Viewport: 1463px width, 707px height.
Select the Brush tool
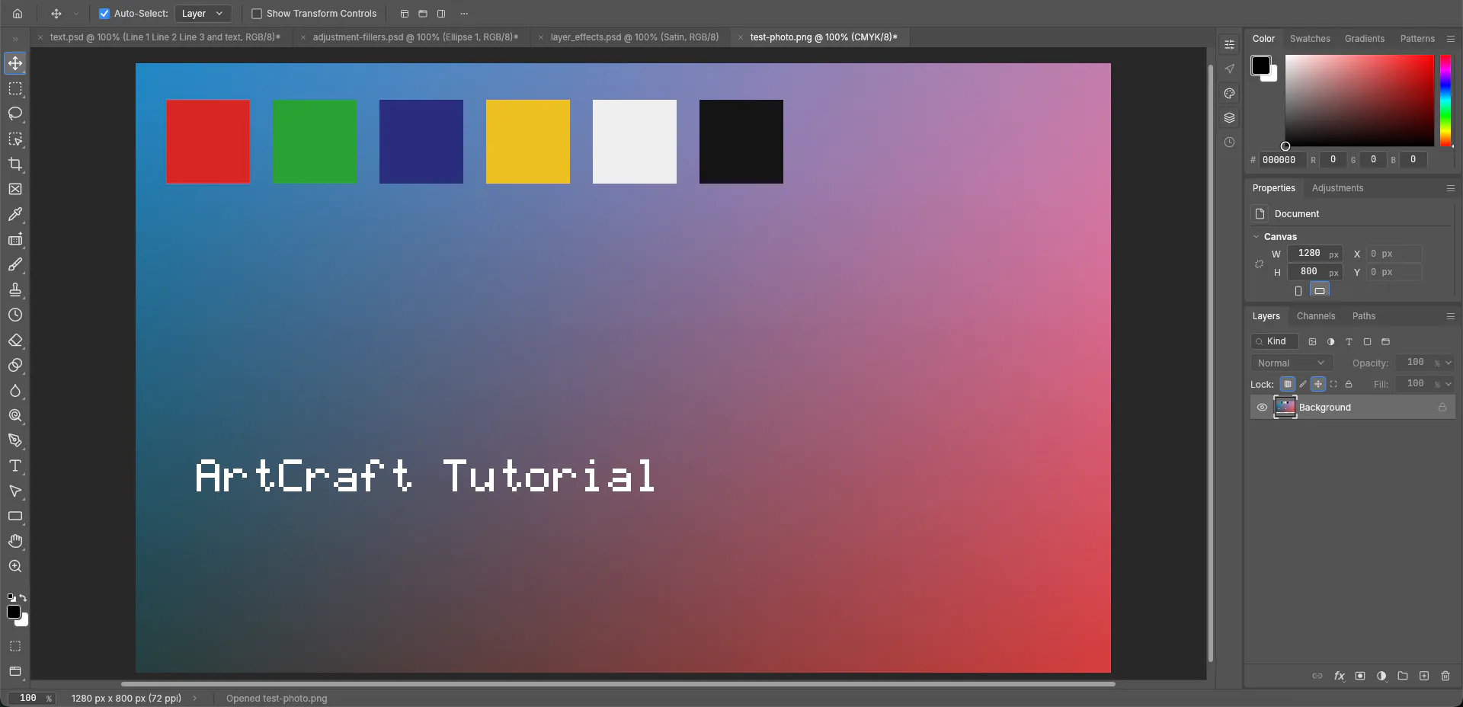coord(15,264)
